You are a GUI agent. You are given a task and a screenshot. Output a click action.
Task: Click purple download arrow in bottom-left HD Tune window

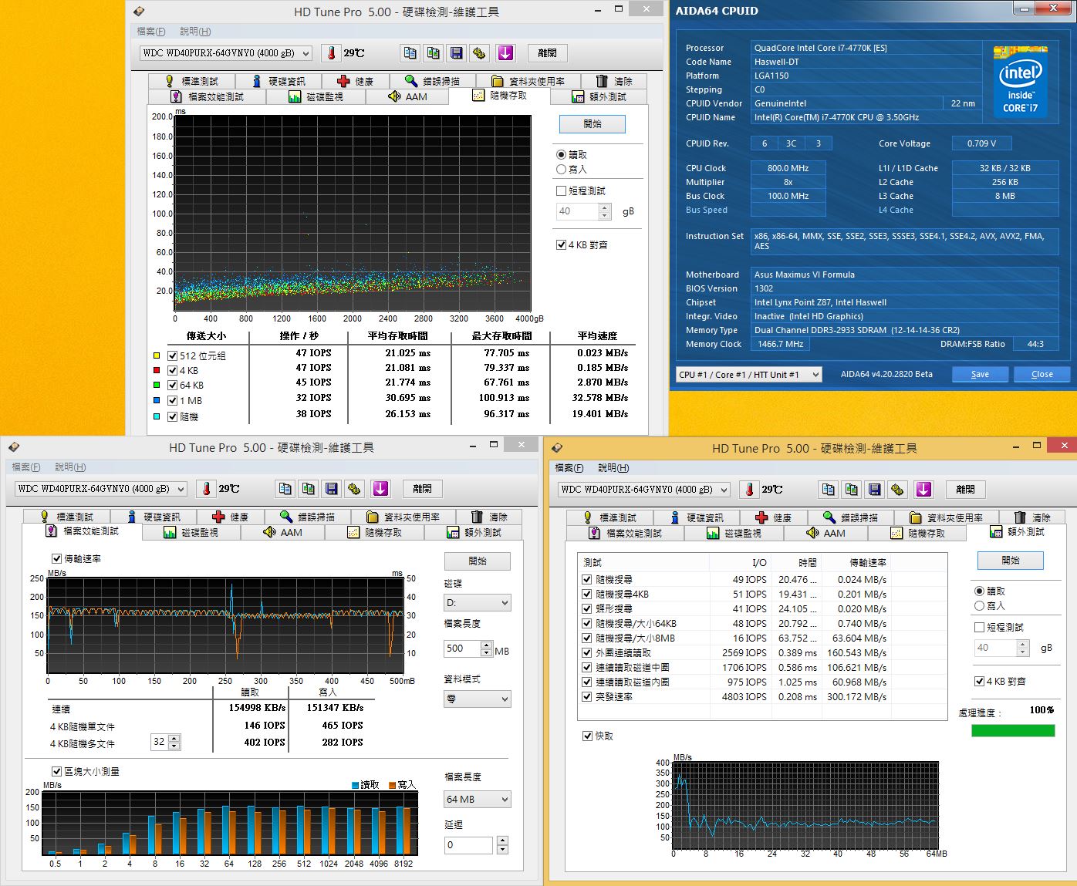click(x=380, y=489)
